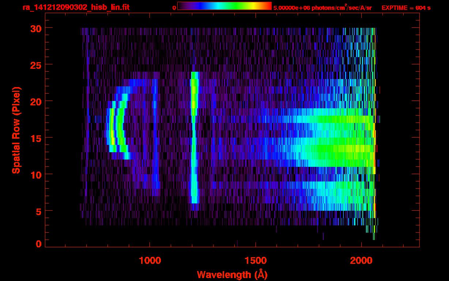The width and height of the screenshot is (449, 281).
Task: Click the x-axis tick label 1000
Action: tap(150, 261)
